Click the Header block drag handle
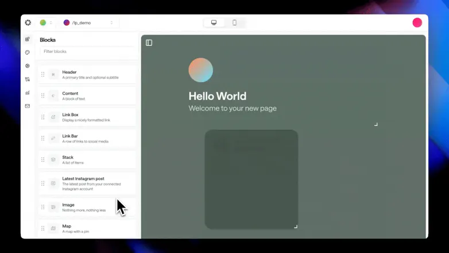Viewport: 449px width, 253px height. pyautogui.click(x=42, y=75)
